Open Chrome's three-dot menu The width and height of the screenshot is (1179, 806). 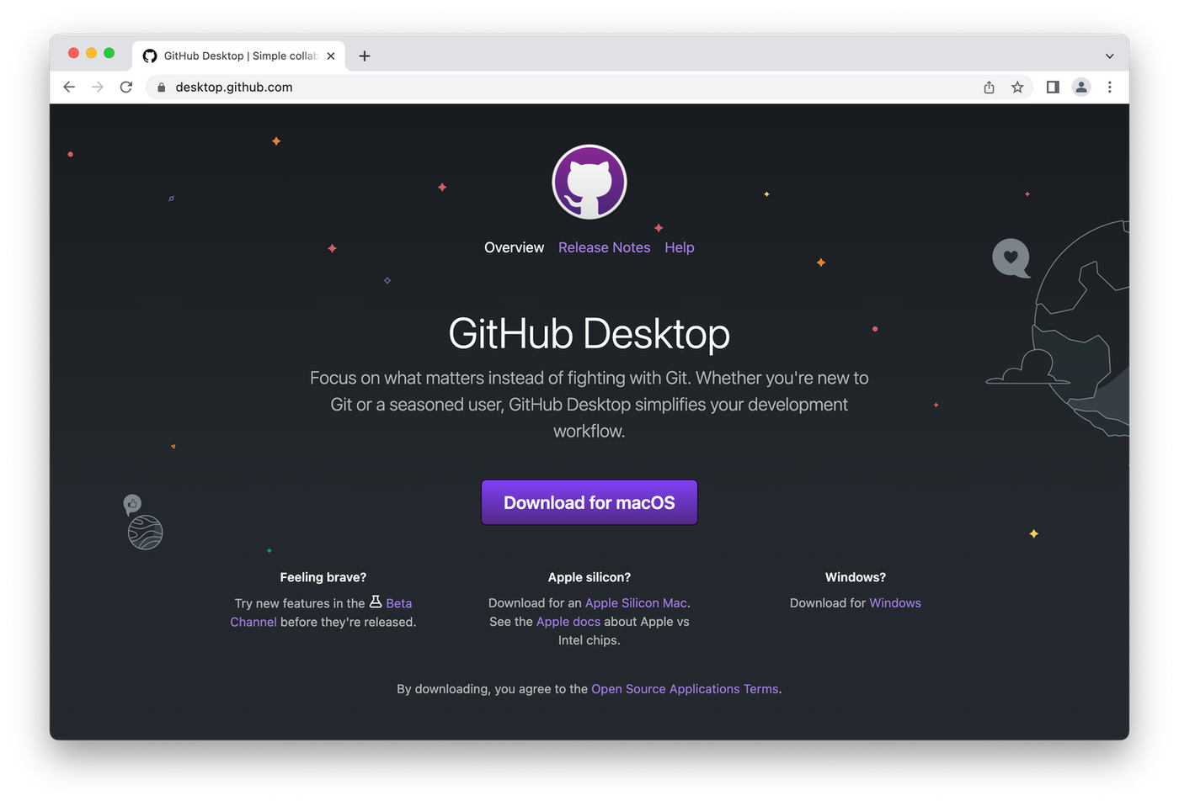(x=1110, y=87)
